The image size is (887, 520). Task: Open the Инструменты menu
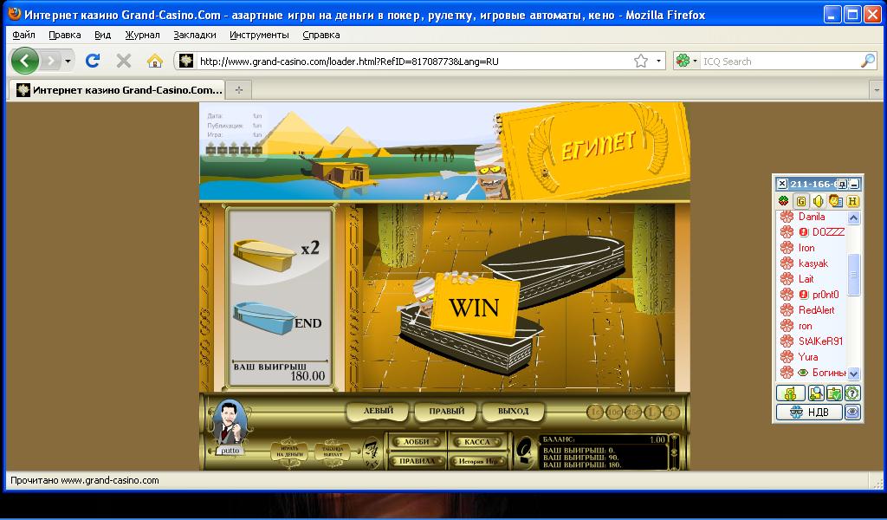pyautogui.click(x=259, y=35)
